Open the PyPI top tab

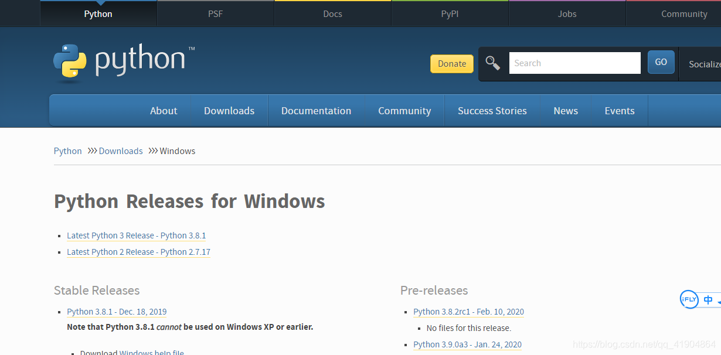[x=450, y=13]
